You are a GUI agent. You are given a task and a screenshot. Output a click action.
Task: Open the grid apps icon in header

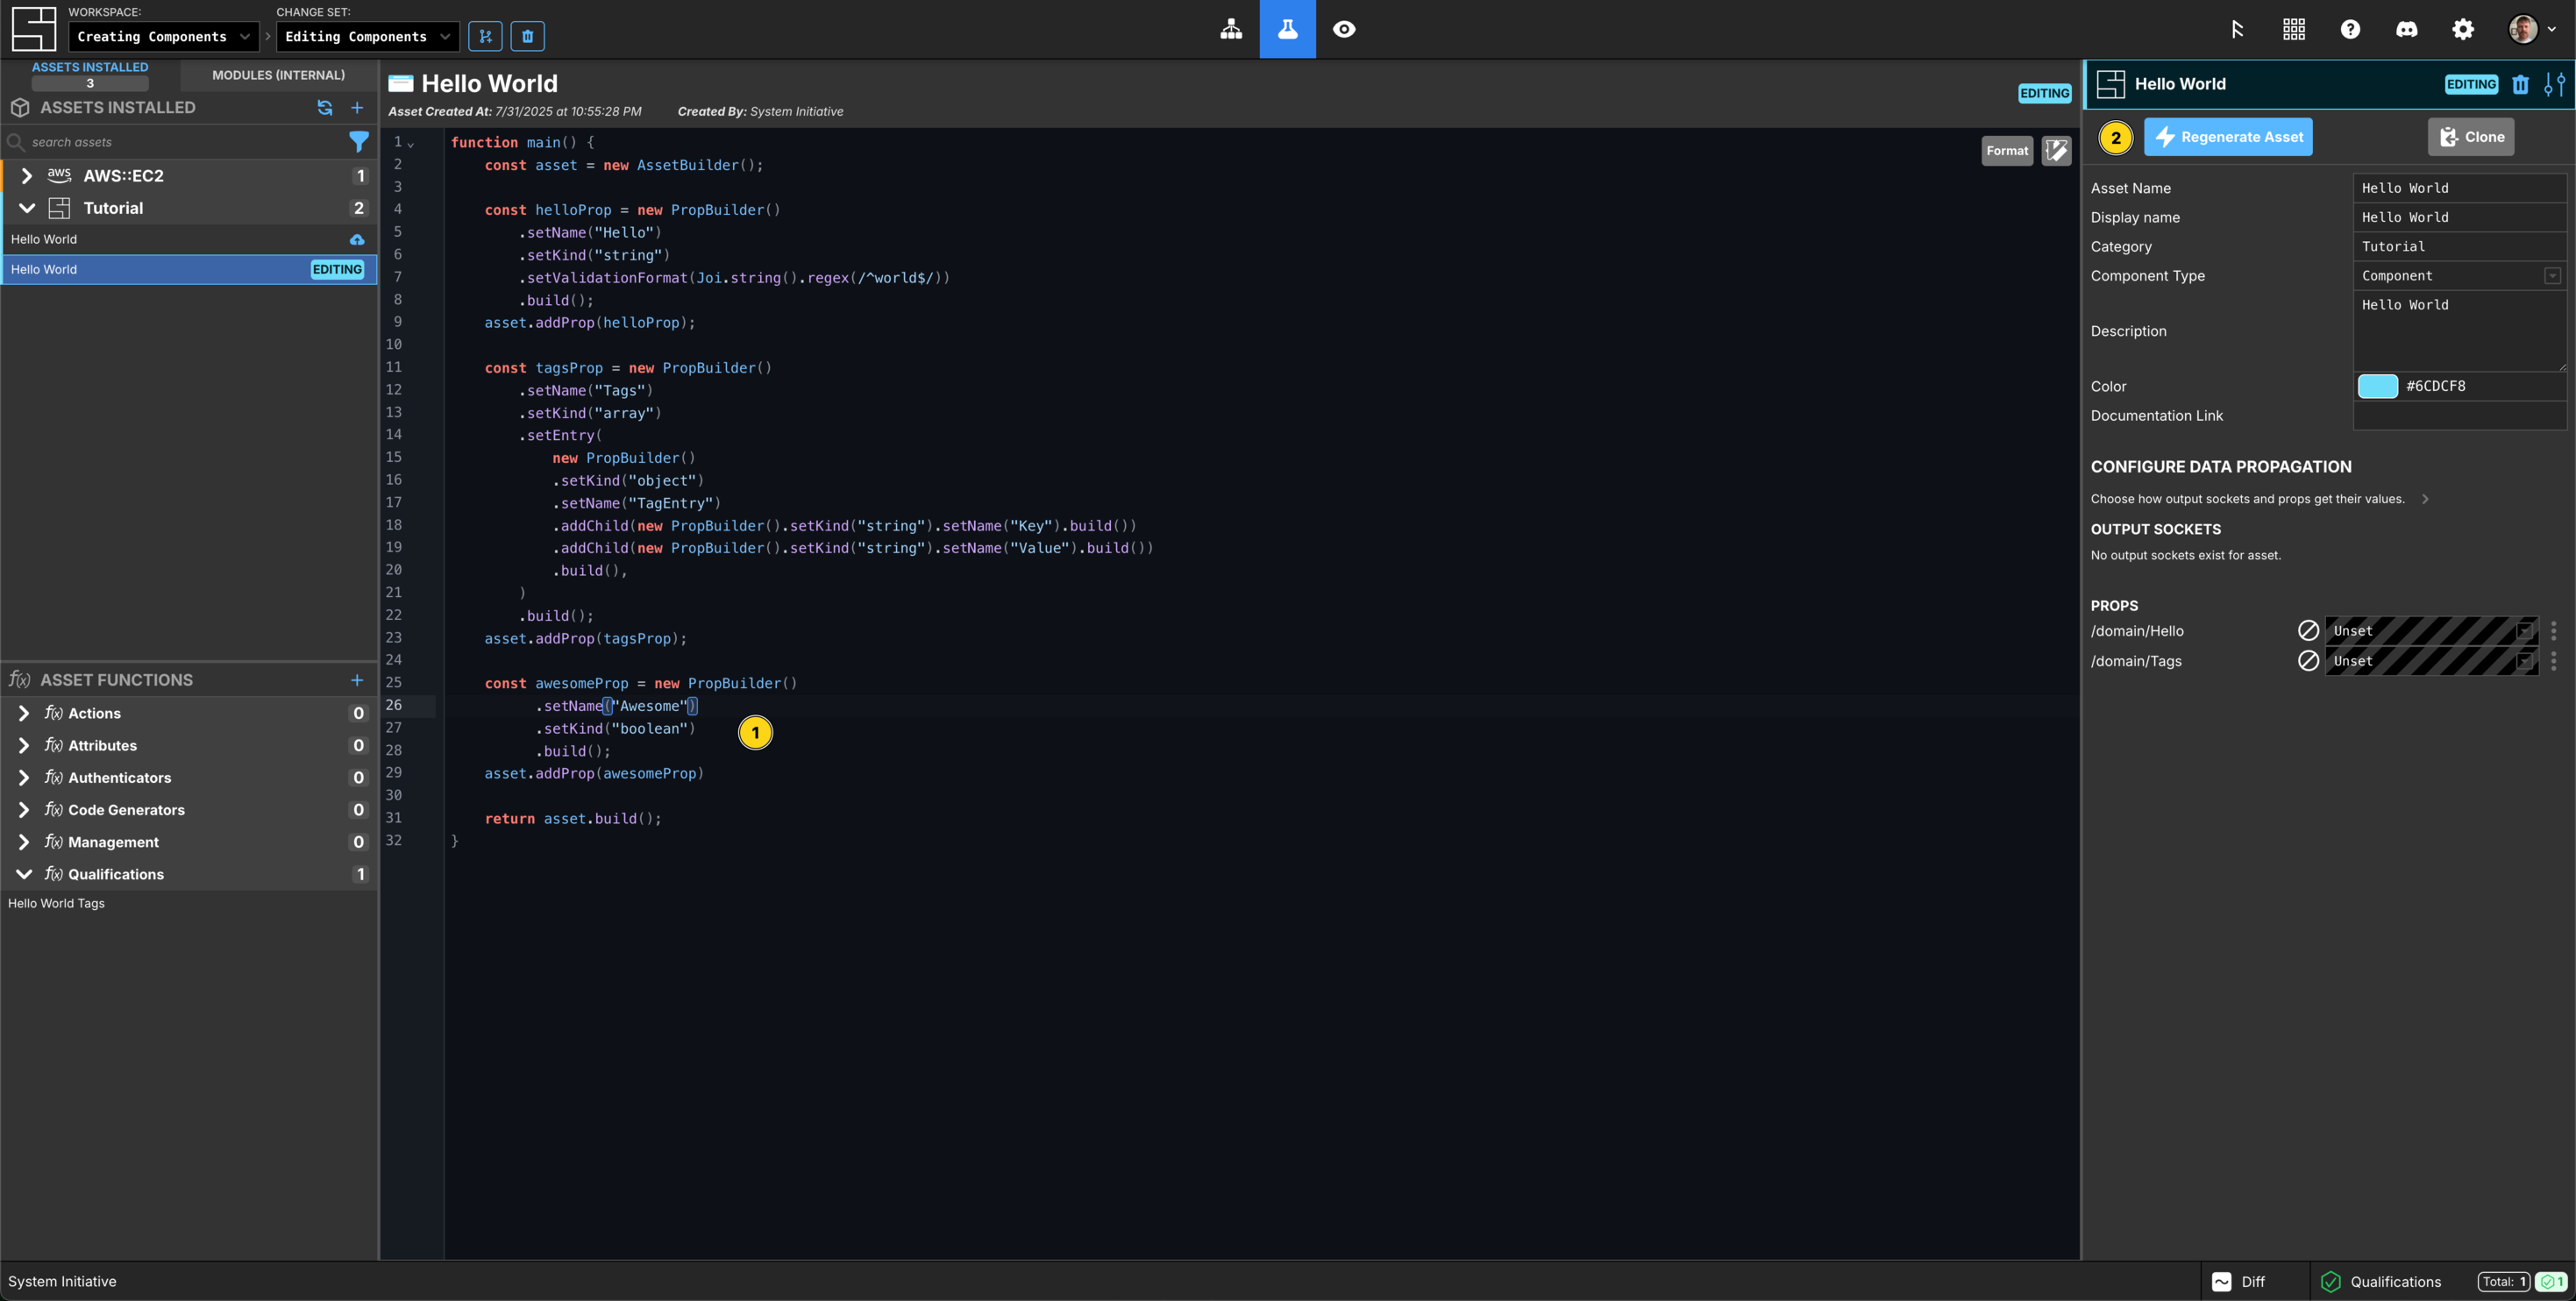[2294, 29]
